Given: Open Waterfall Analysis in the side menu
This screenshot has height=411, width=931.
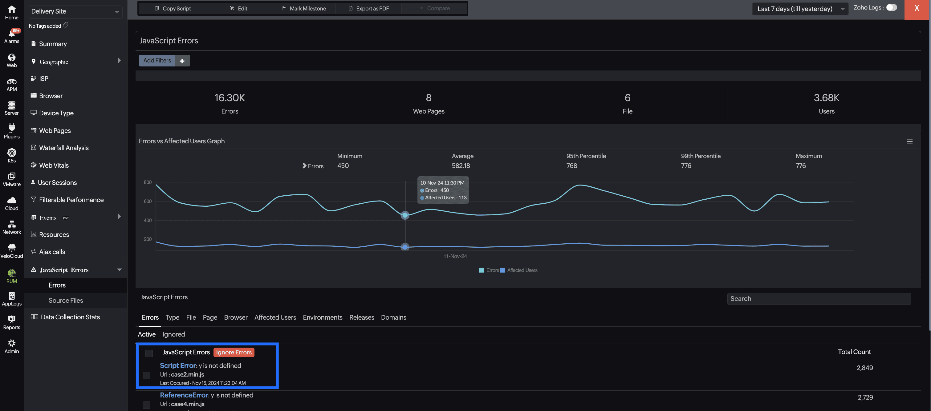Looking at the screenshot, I should pyautogui.click(x=63, y=148).
